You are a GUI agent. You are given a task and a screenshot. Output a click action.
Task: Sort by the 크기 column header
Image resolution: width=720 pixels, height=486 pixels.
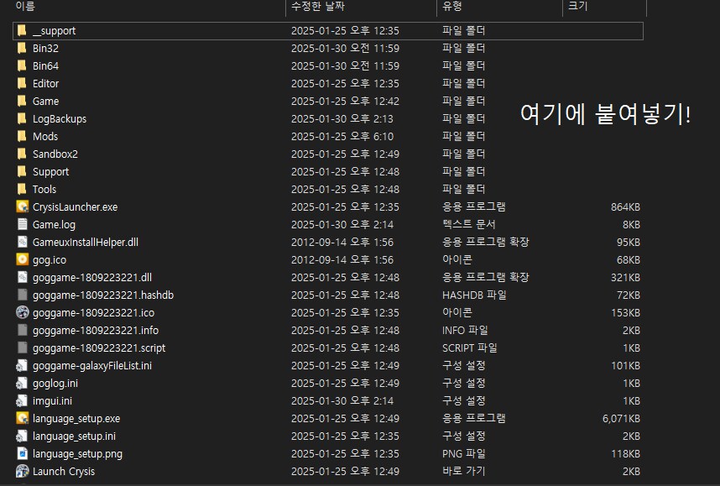(577, 6)
